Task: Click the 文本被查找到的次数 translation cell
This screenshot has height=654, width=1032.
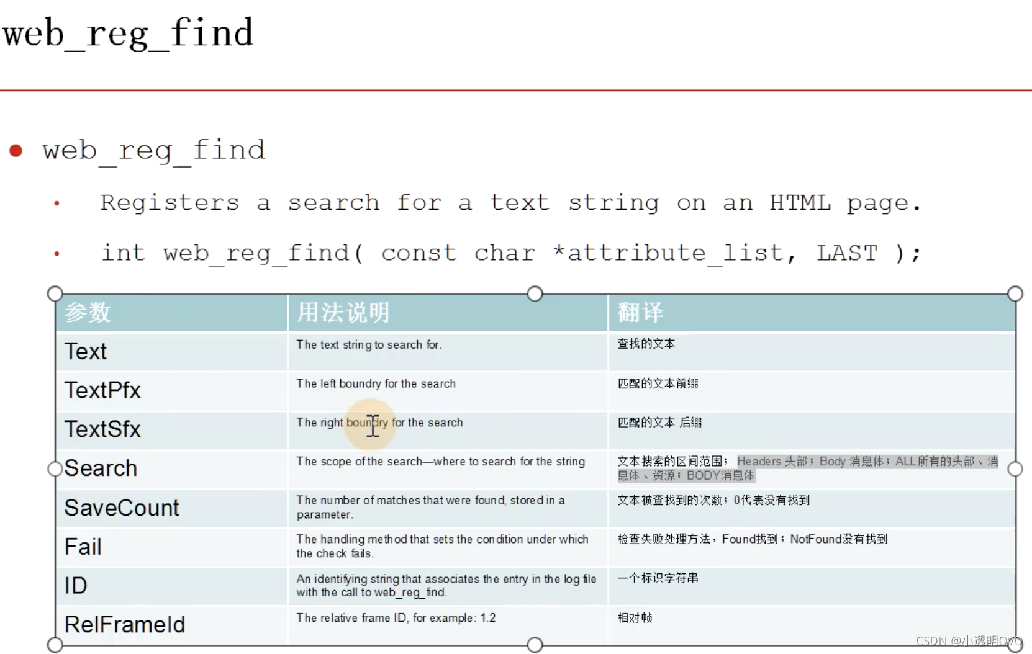Action: click(x=812, y=508)
